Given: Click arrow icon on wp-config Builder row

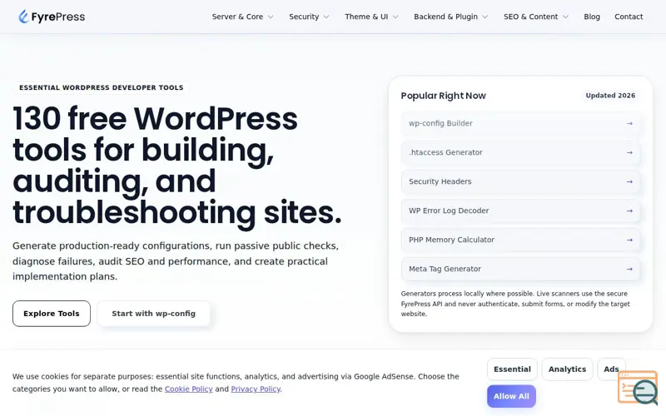Looking at the screenshot, I should click(x=629, y=123).
